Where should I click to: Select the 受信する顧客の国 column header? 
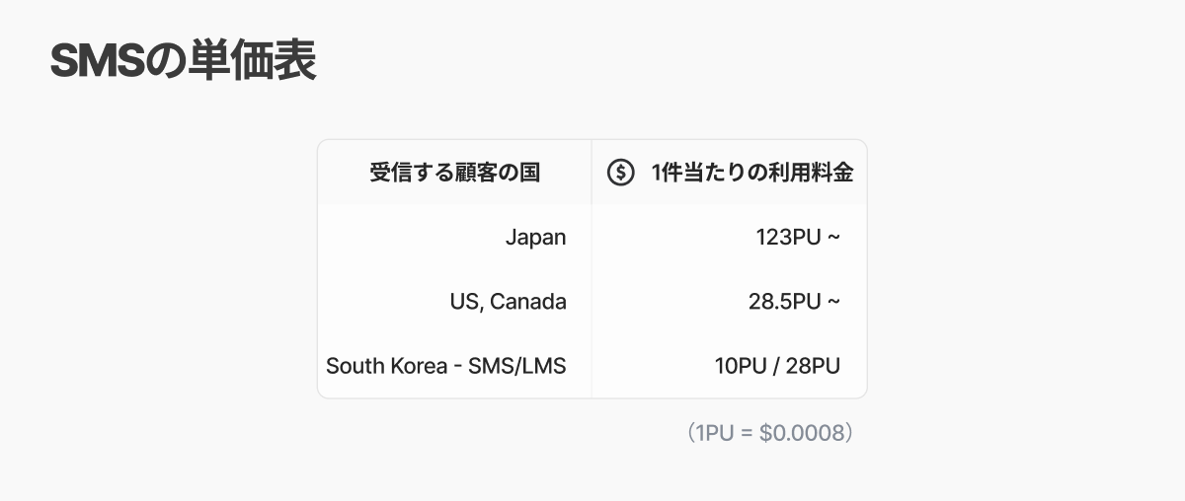point(454,173)
